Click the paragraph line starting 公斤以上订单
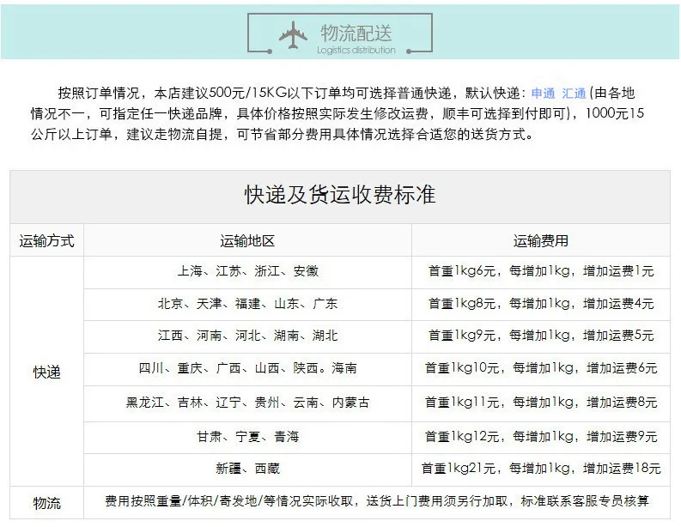The image size is (681, 527). [282, 135]
